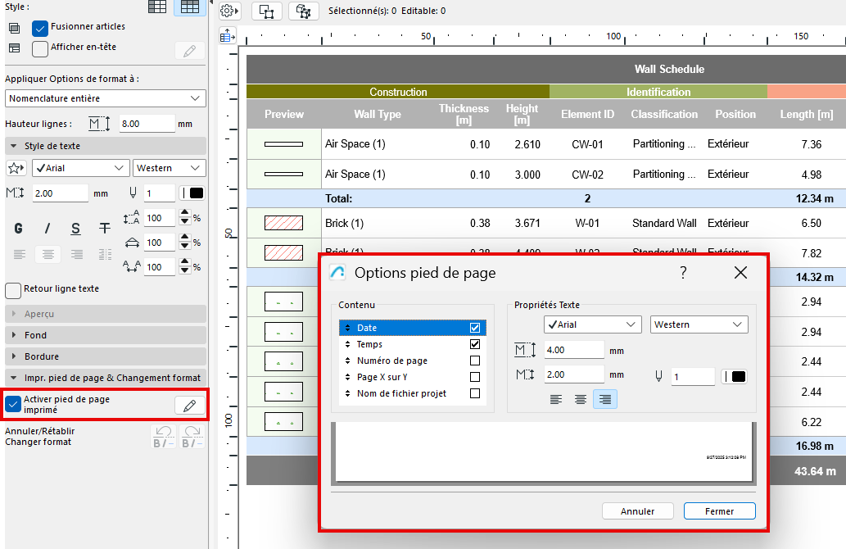The width and height of the screenshot is (846, 549).
Task: Toggle bold G formatting in left panel
Action: tap(18, 229)
